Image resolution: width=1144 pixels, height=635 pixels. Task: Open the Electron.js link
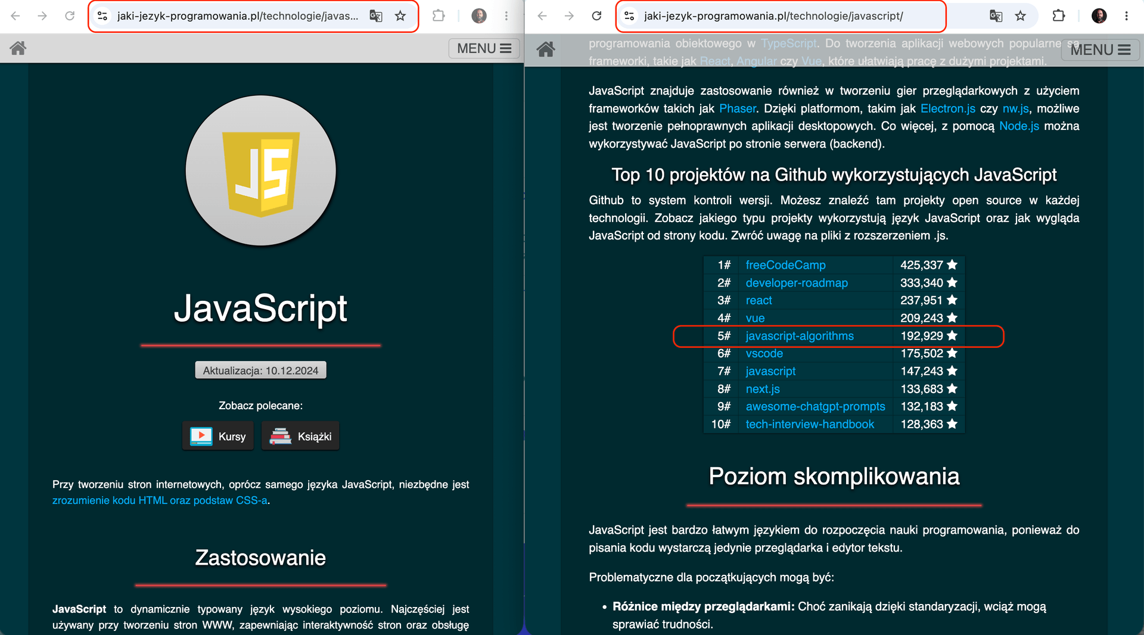(x=948, y=108)
